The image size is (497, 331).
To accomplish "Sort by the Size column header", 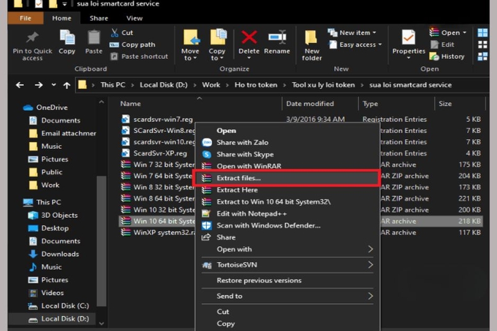I will point(445,104).
